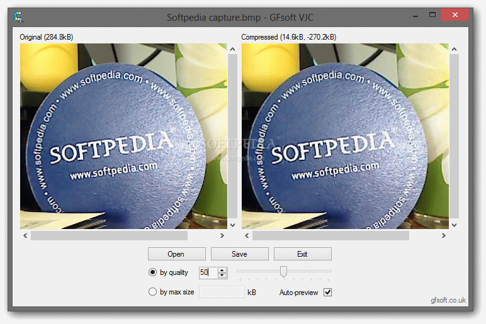The width and height of the screenshot is (486, 324).
Task: Click the quality slider track right of the thumb
Action: [309, 271]
